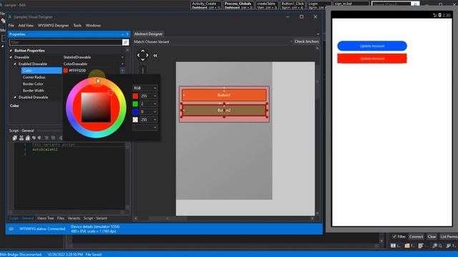Open the blue value 0 dropdown

[149, 111]
